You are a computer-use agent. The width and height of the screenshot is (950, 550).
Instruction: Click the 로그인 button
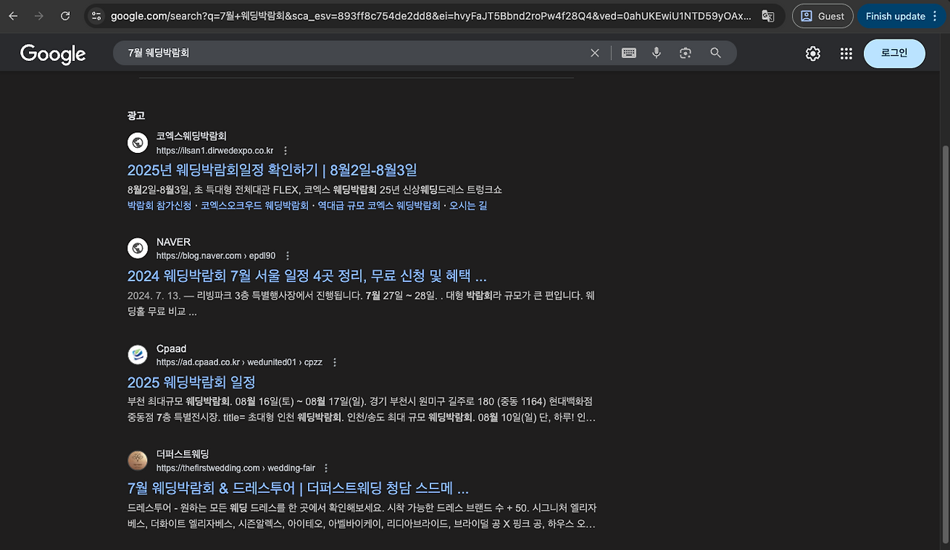[x=894, y=53]
